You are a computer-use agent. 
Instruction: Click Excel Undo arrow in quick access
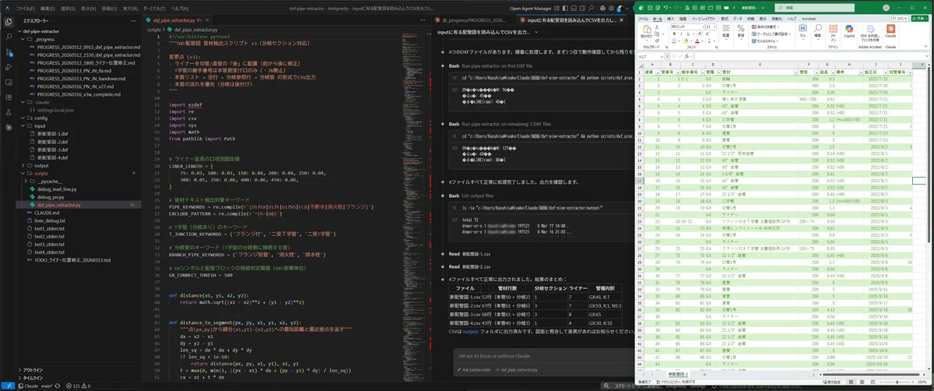665,8
